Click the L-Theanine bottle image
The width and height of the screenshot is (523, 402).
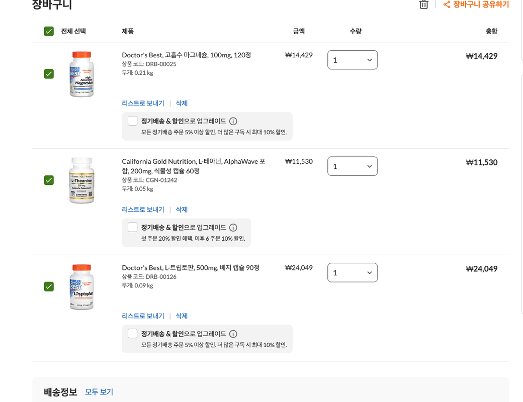point(81,180)
